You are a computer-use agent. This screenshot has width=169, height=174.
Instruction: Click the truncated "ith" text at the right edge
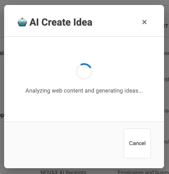point(167,79)
